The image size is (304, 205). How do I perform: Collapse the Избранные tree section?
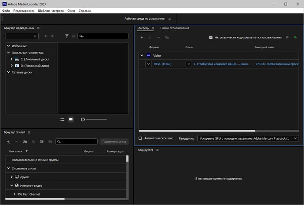(x=8, y=46)
